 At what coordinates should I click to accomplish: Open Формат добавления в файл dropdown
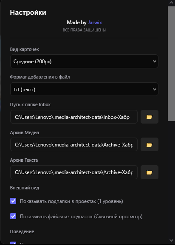[84, 89]
